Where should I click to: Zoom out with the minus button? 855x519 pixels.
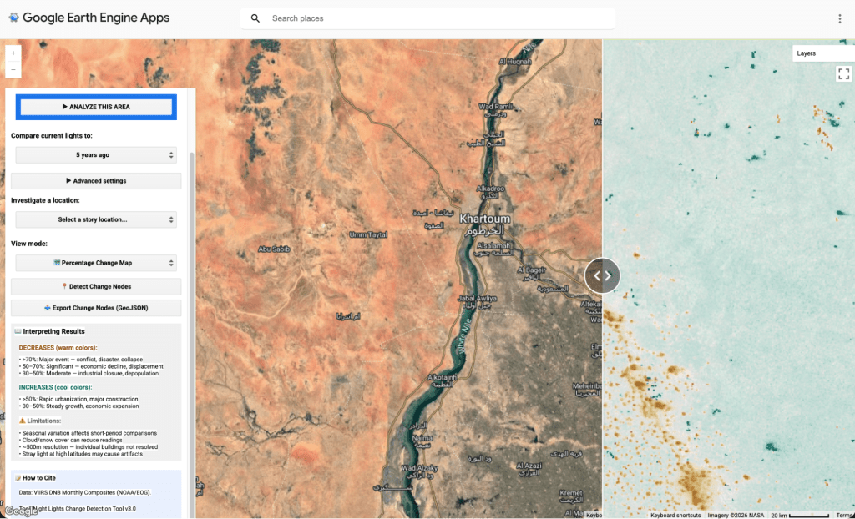[x=13, y=70]
